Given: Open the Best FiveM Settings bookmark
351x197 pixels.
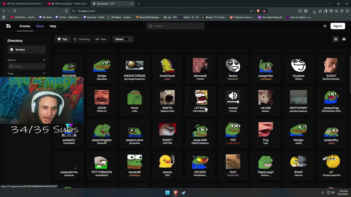Looking at the screenshot, I should [x=148, y=17].
